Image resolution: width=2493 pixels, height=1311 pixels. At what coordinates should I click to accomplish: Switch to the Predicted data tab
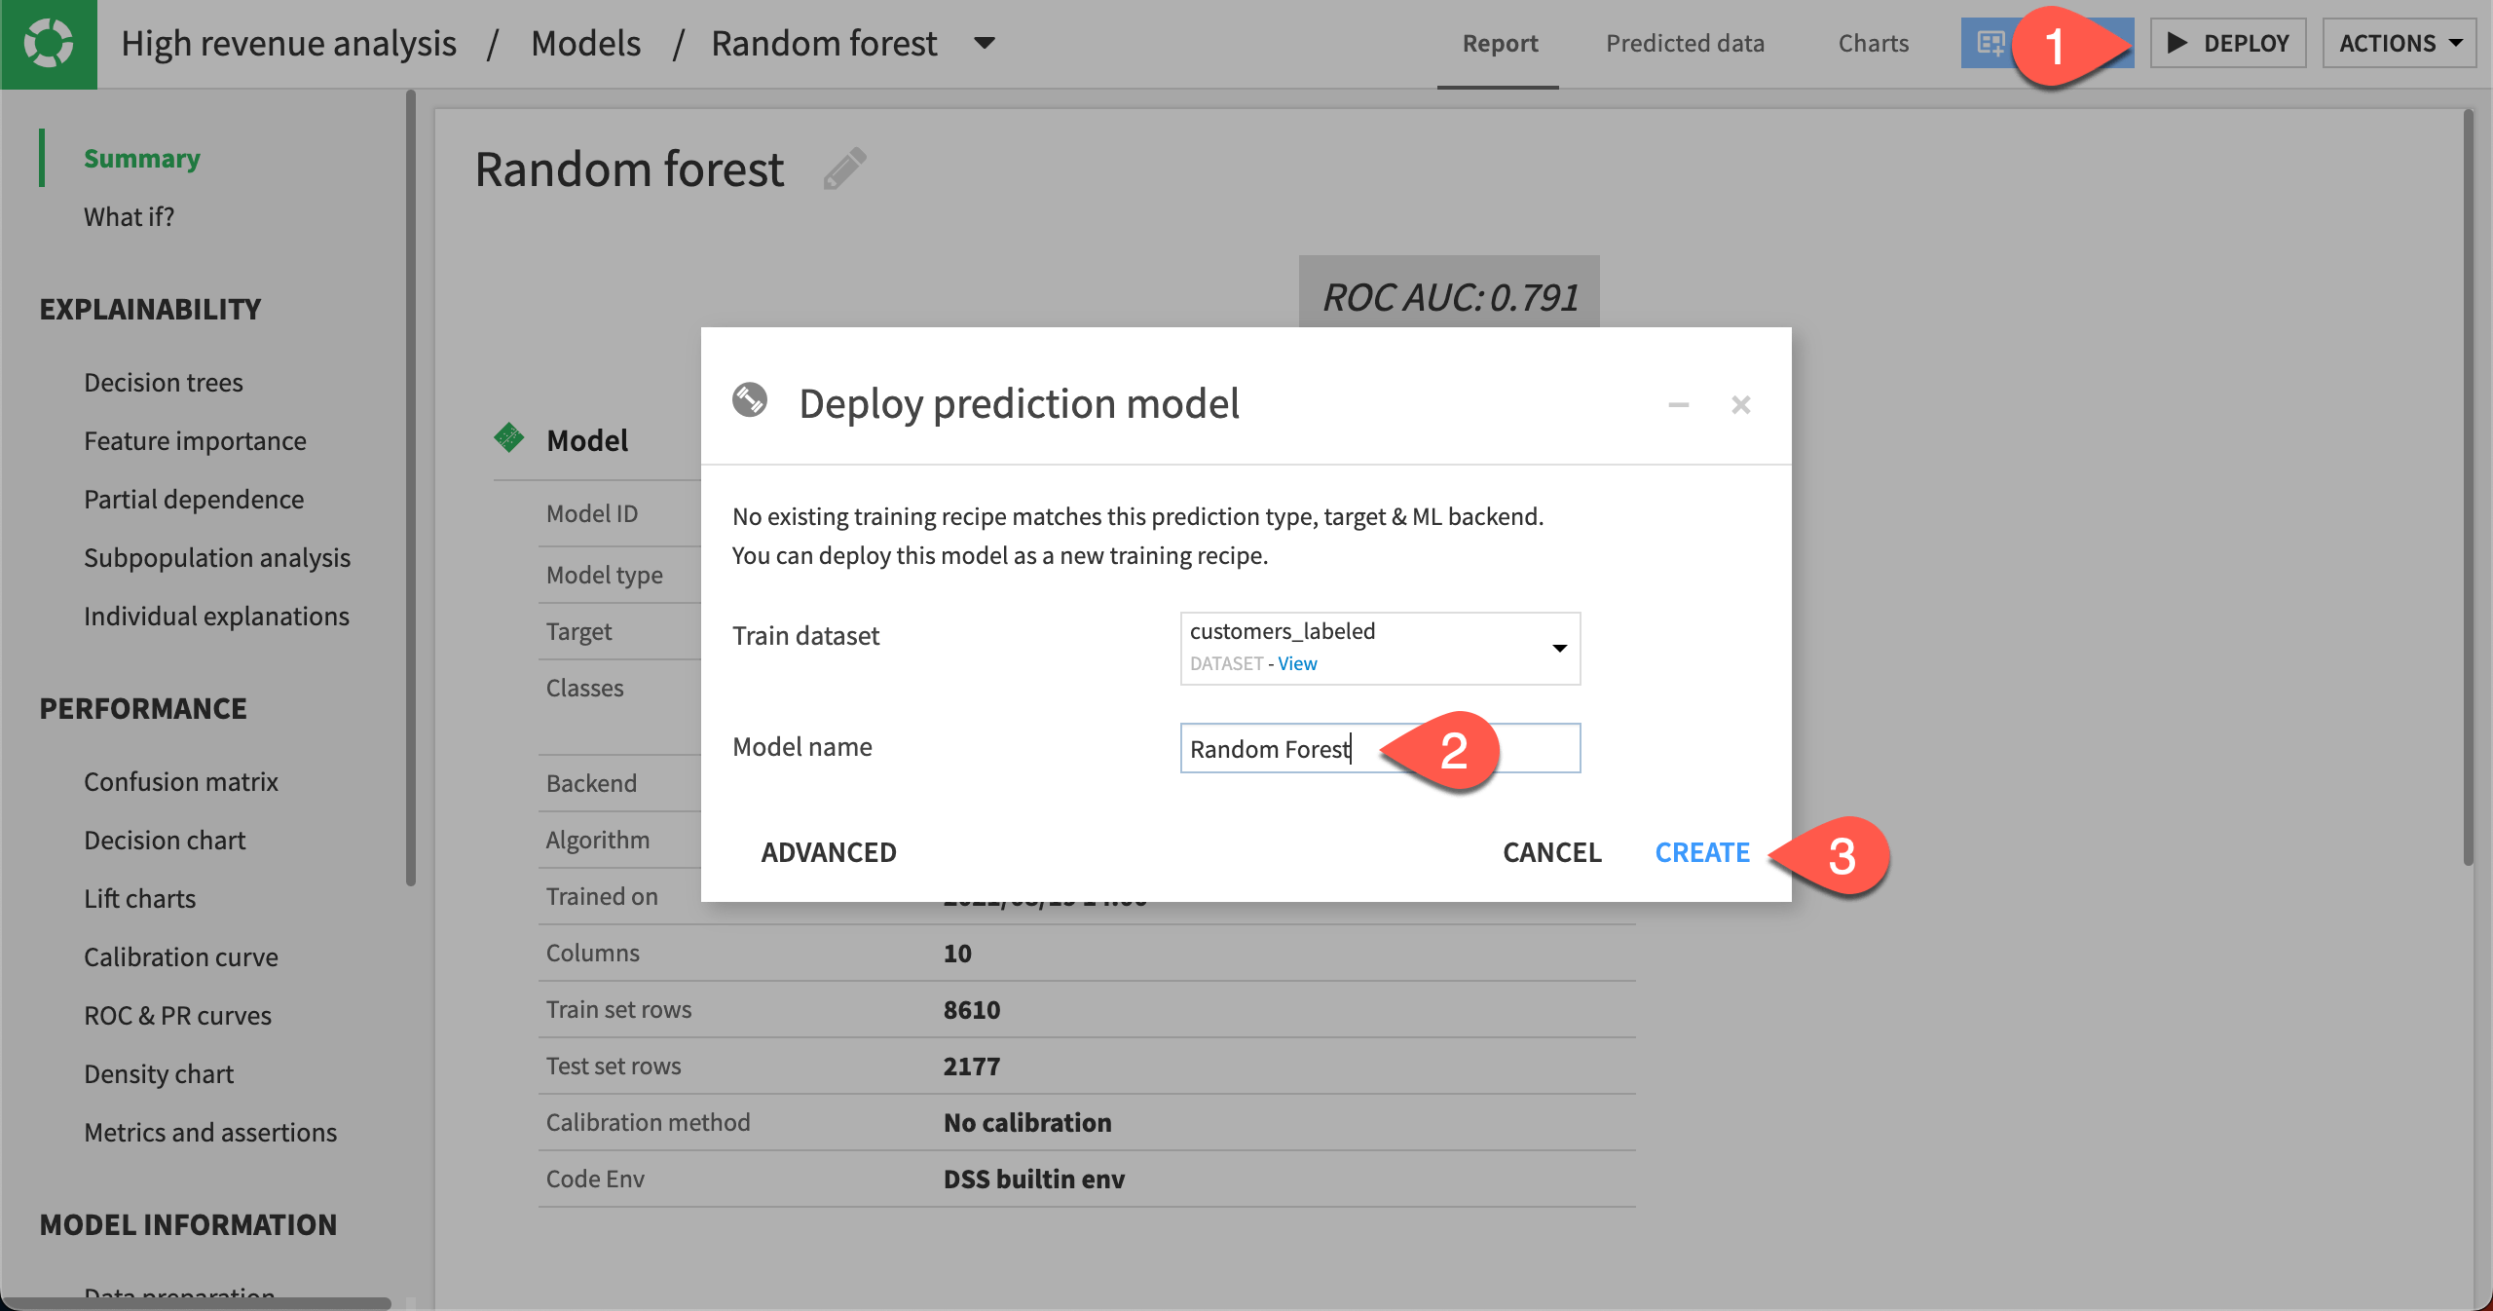click(1686, 43)
